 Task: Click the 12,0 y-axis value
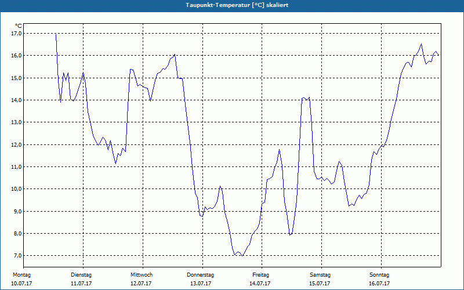(16, 144)
